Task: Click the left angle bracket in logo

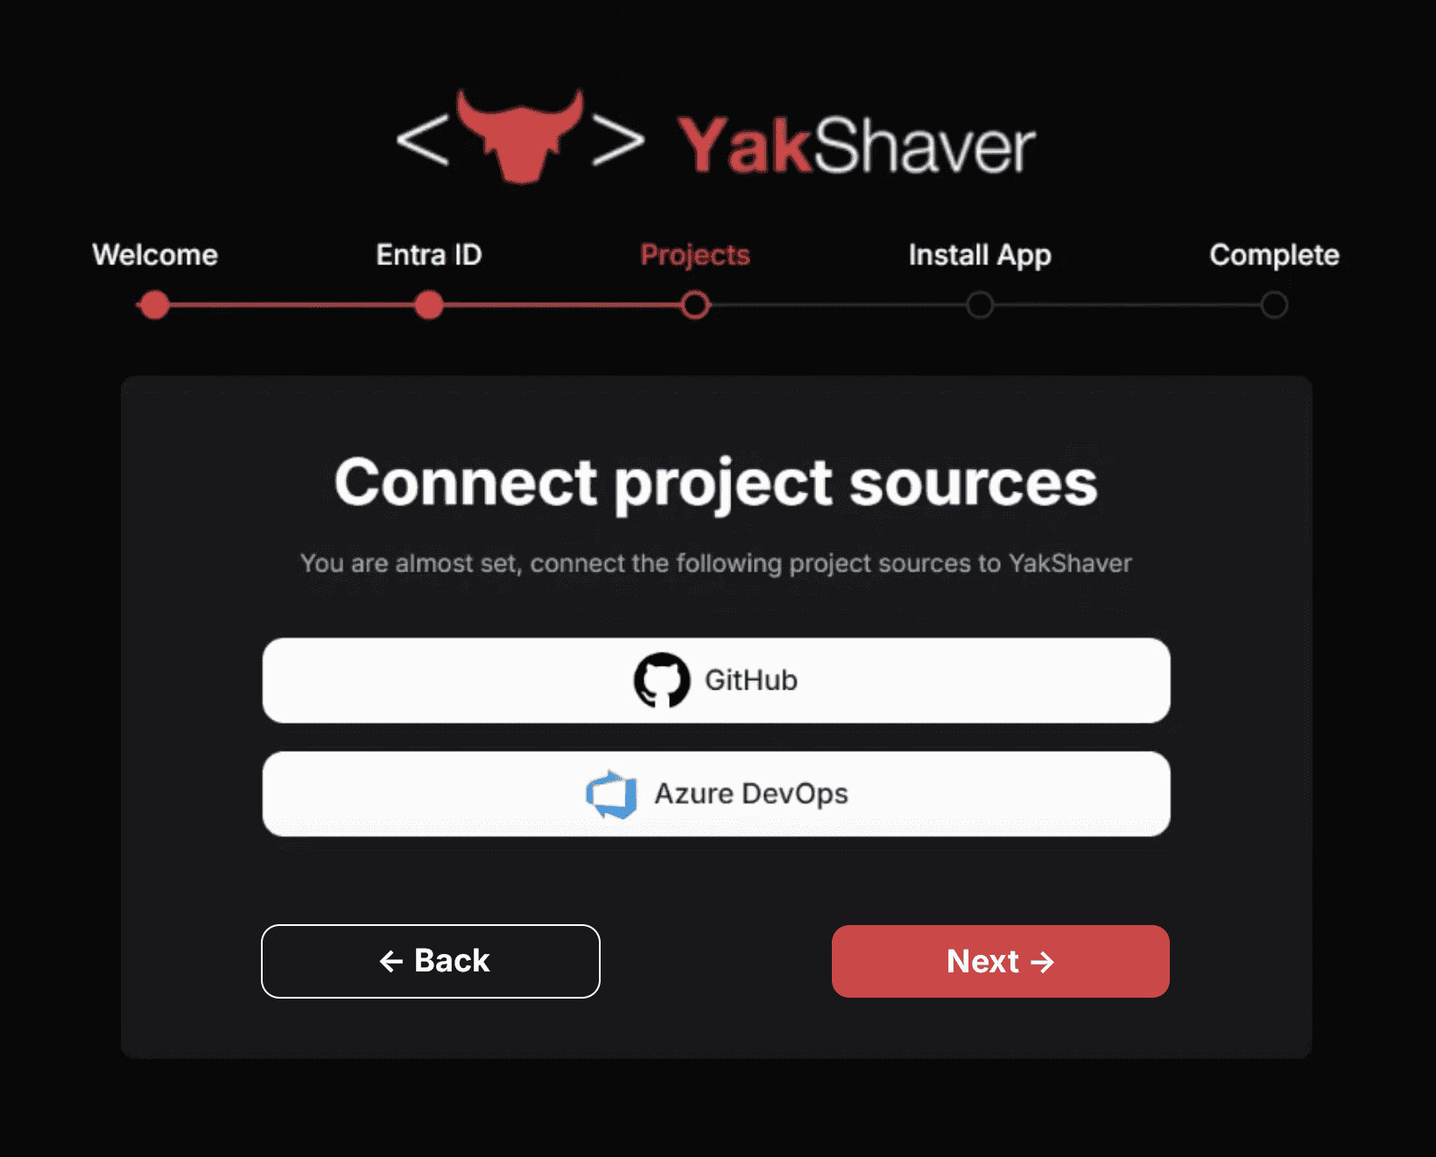Action: click(422, 140)
